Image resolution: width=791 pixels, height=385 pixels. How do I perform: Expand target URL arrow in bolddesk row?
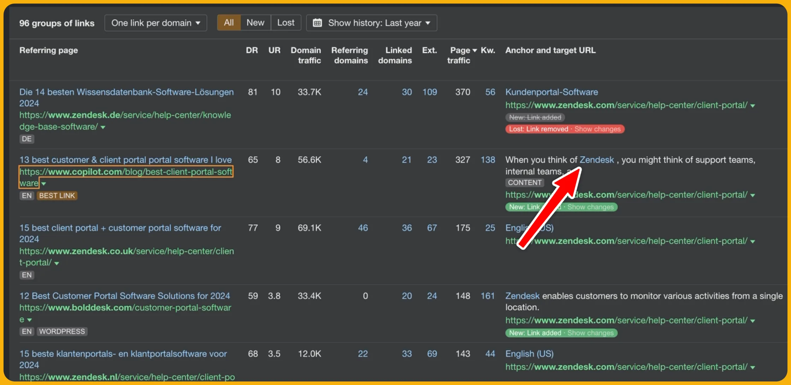point(753,321)
